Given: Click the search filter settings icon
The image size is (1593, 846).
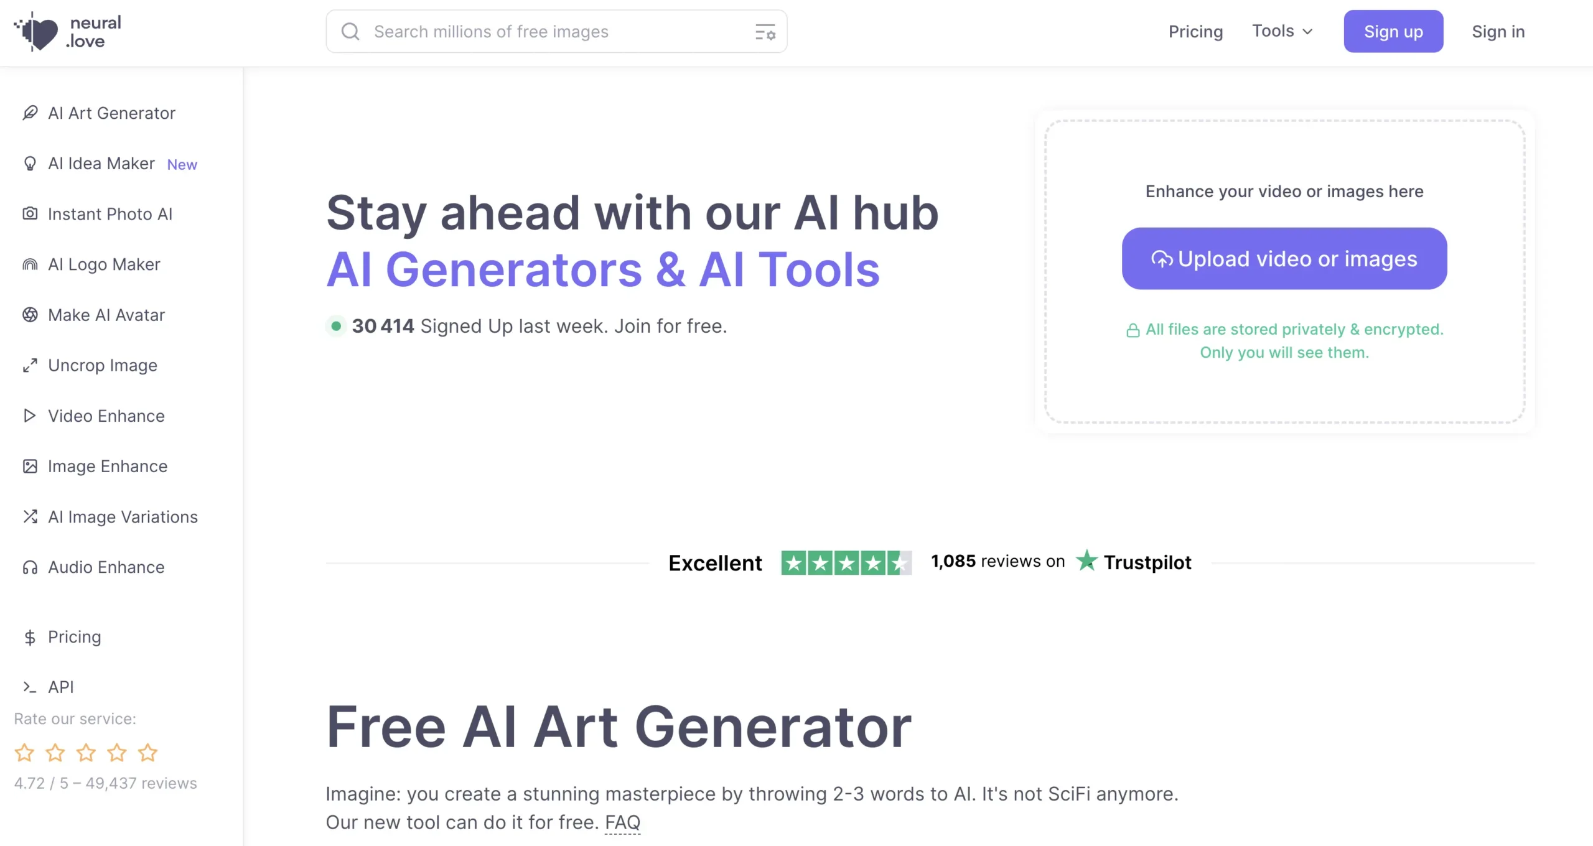Looking at the screenshot, I should click(x=765, y=32).
